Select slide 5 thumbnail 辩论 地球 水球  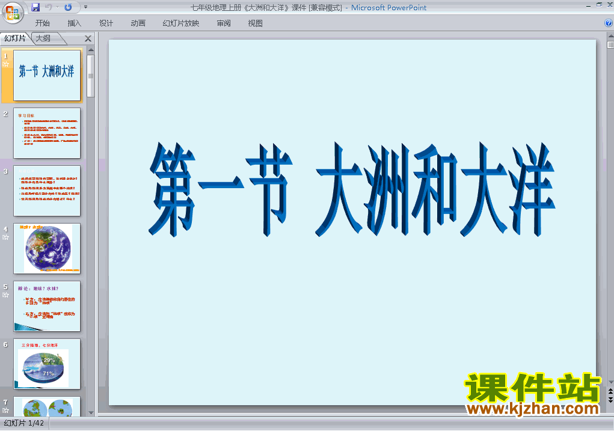[x=47, y=306]
